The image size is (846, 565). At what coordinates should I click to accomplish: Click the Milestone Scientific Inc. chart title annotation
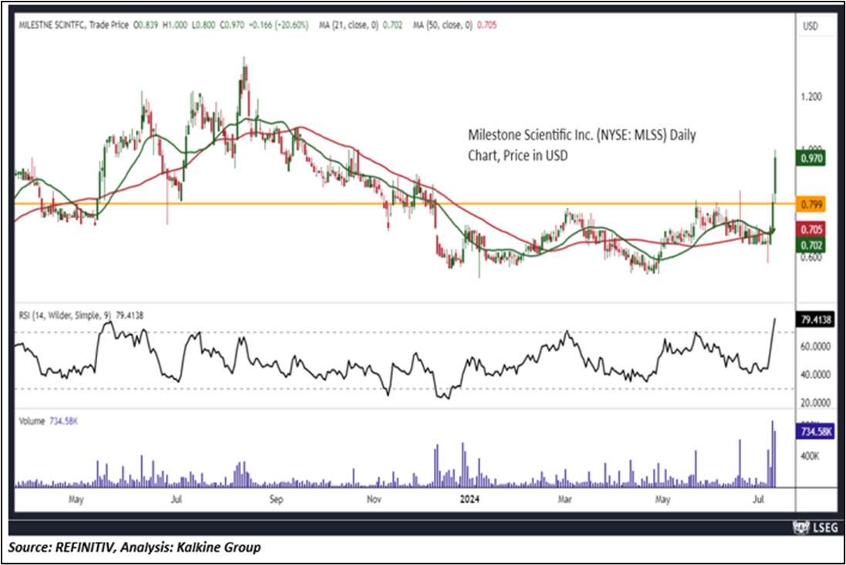coord(582,144)
